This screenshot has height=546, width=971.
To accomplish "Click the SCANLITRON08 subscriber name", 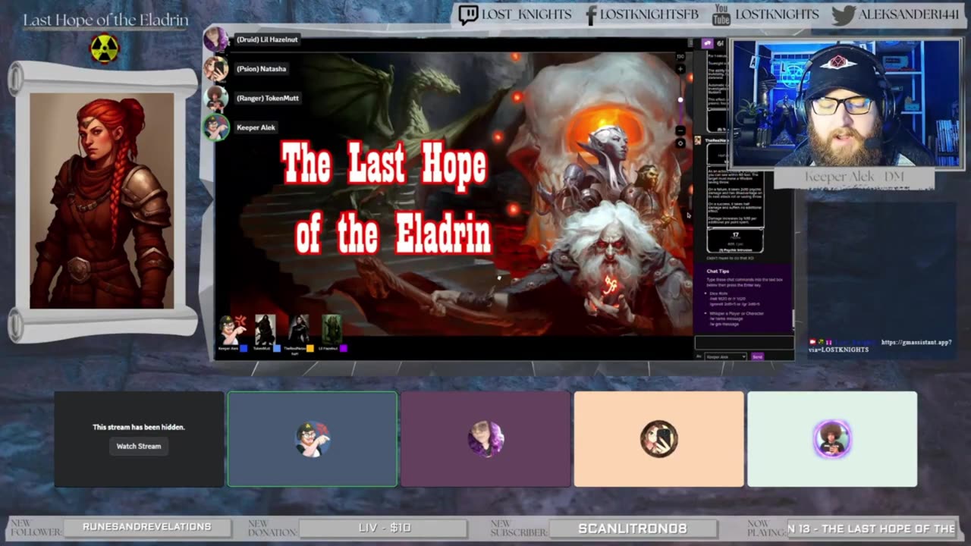I will [632, 528].
